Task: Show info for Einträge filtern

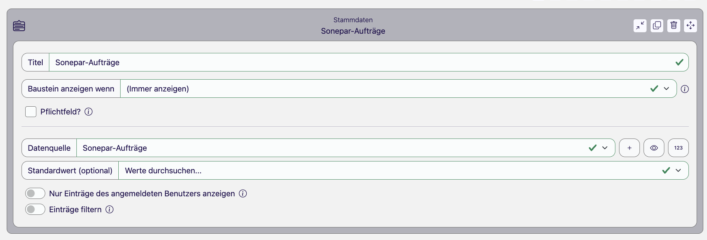Action: pyautogui.click(x=109, y=209)
